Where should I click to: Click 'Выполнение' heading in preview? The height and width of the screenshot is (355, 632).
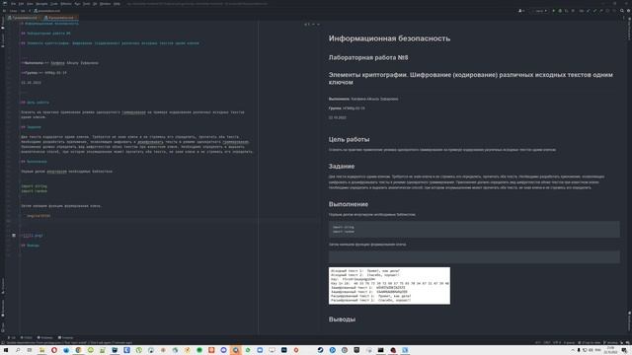tap(349, 204)
